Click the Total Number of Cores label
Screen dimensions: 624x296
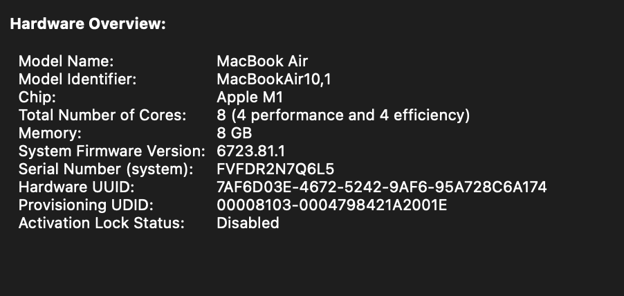102,115
